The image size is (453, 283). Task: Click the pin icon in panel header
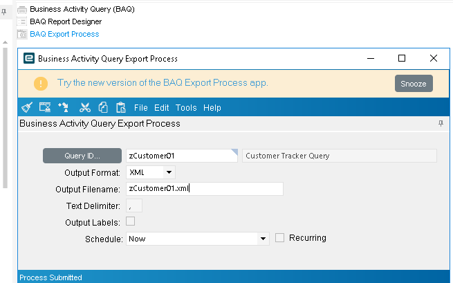point(441,123)
